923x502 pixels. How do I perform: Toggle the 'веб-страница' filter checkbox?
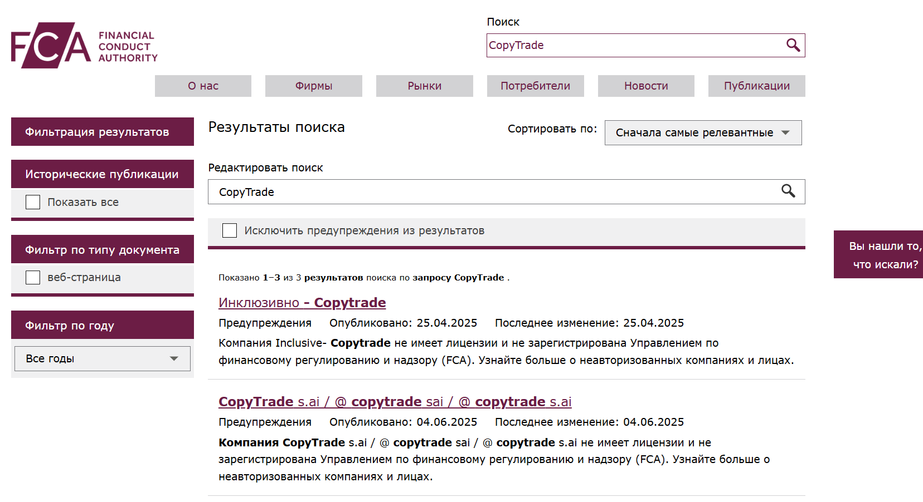[33, 277]
